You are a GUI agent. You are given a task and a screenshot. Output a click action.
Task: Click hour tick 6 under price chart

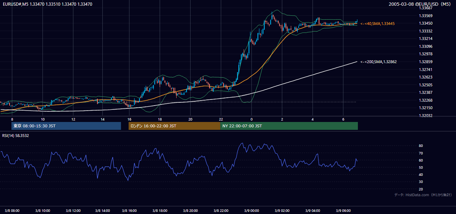(x=343, y=119)
